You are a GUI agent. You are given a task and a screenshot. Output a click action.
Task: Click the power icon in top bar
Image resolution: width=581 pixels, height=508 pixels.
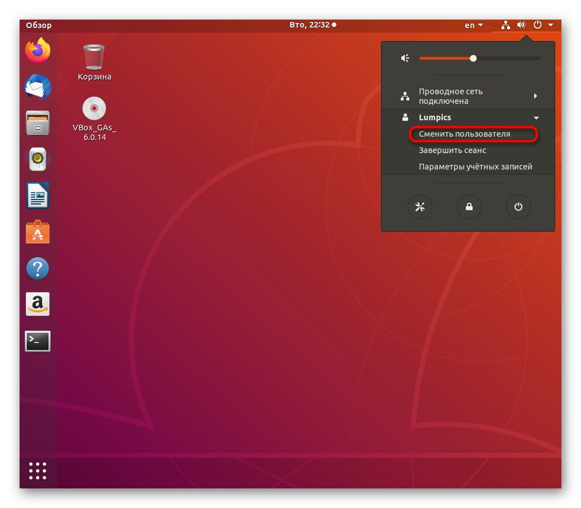tap(538, 25)
